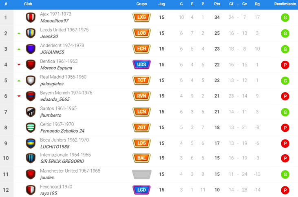Click Ajax's green G performance indicator
This screenshot has width=298, height=197.
coord(285,18)
